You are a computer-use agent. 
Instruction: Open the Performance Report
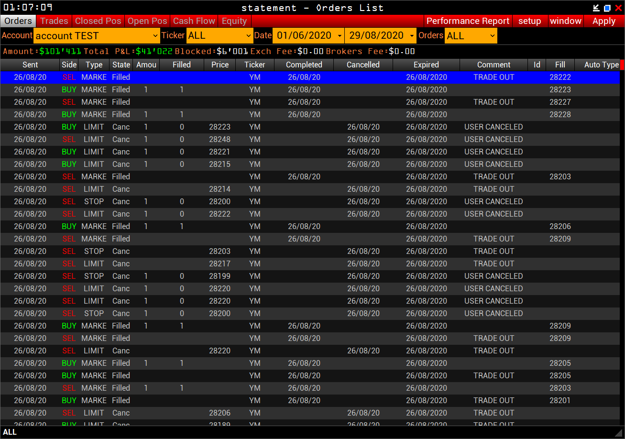468,21
